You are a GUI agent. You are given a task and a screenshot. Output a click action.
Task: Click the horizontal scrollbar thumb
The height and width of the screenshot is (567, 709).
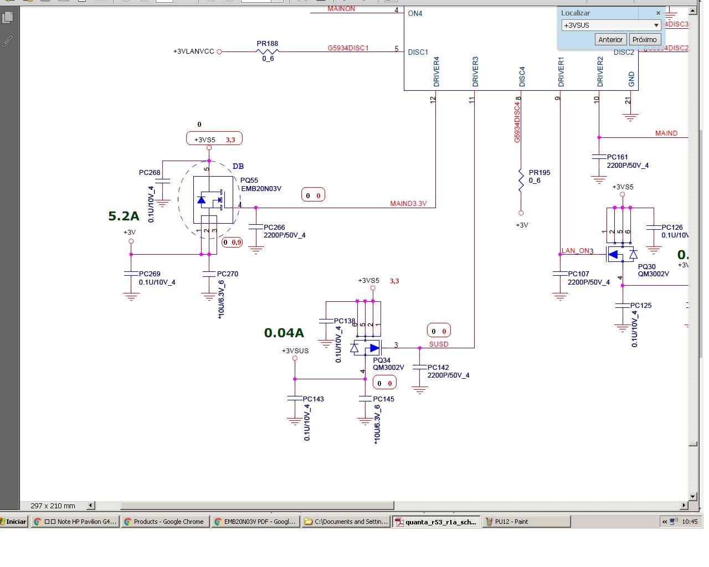point(257,505)
